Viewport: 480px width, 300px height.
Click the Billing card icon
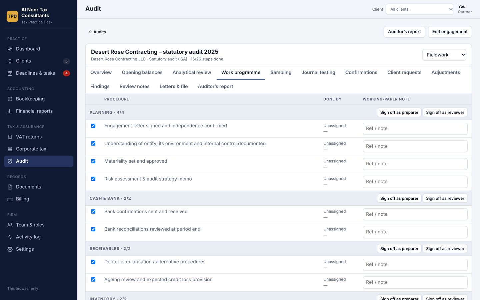pyautogui.click(x=10, y=199)
